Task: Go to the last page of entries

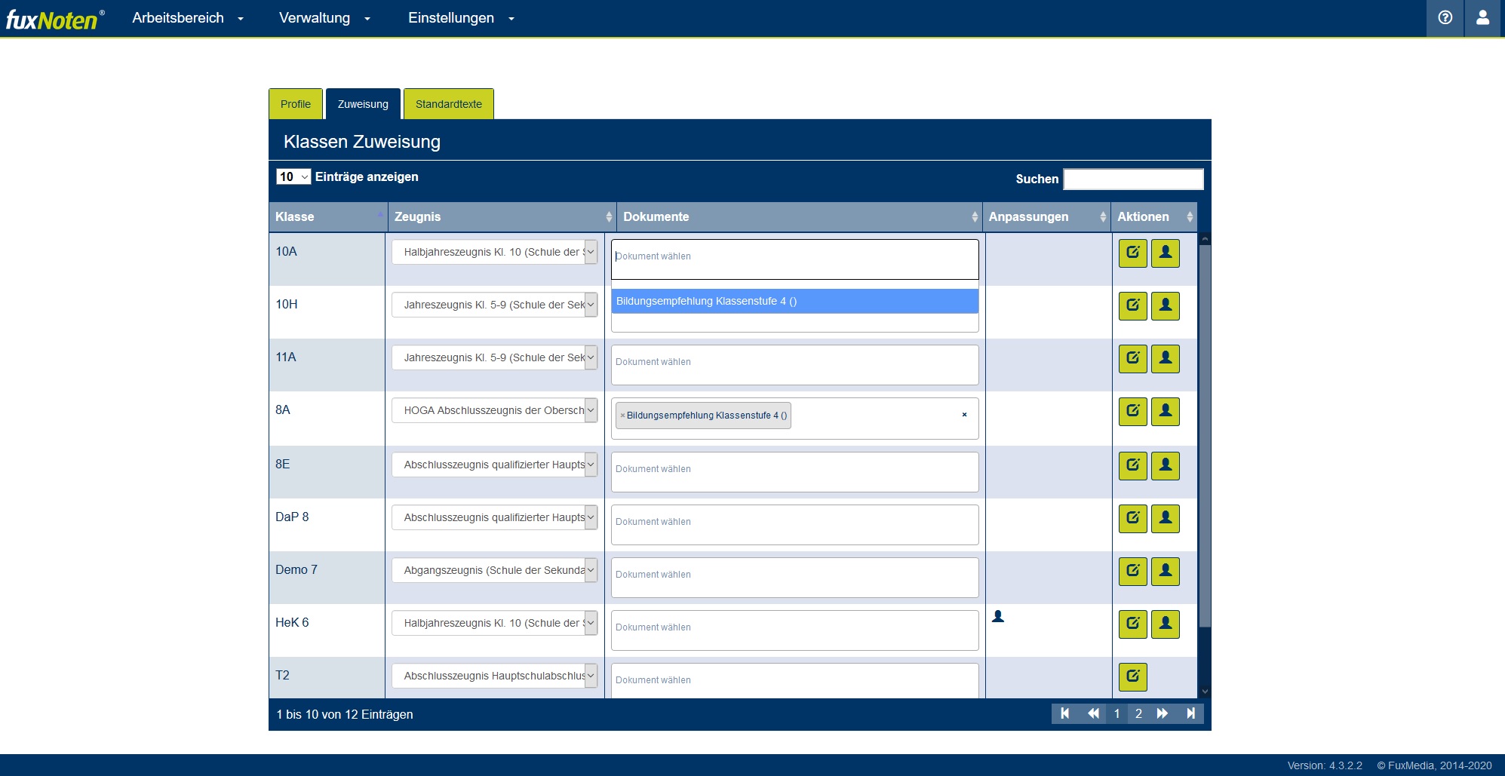Action: tap(1190, 713)
